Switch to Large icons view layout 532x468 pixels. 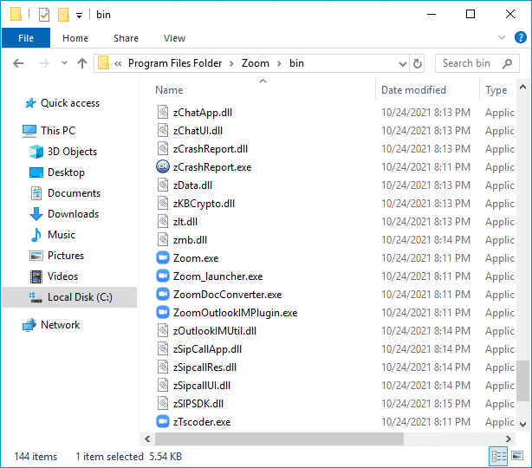click(x=517, y=456)
